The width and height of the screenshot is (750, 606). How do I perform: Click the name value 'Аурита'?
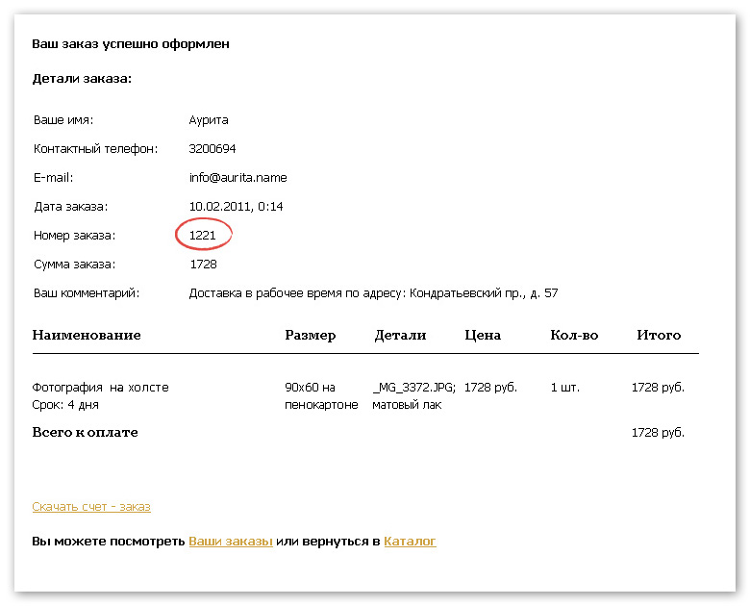click(209, 120)
